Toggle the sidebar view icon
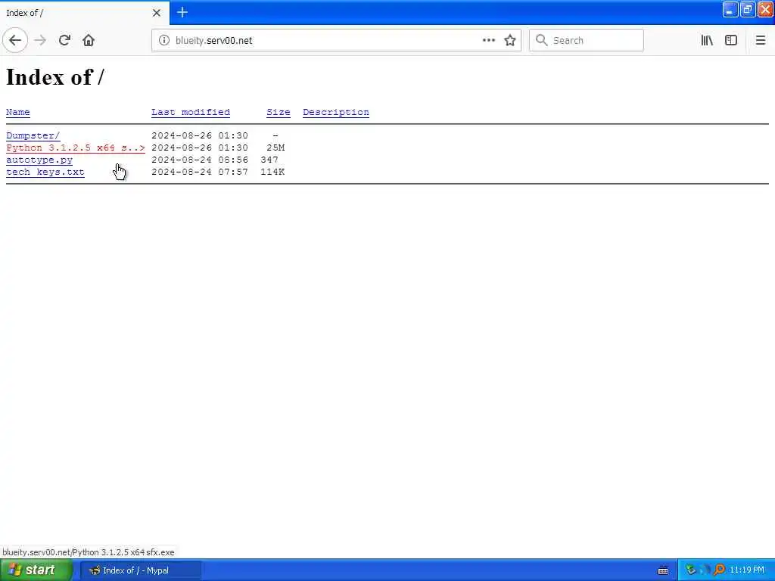The width and height of the screenshot is (775, 581). (731, 40)
